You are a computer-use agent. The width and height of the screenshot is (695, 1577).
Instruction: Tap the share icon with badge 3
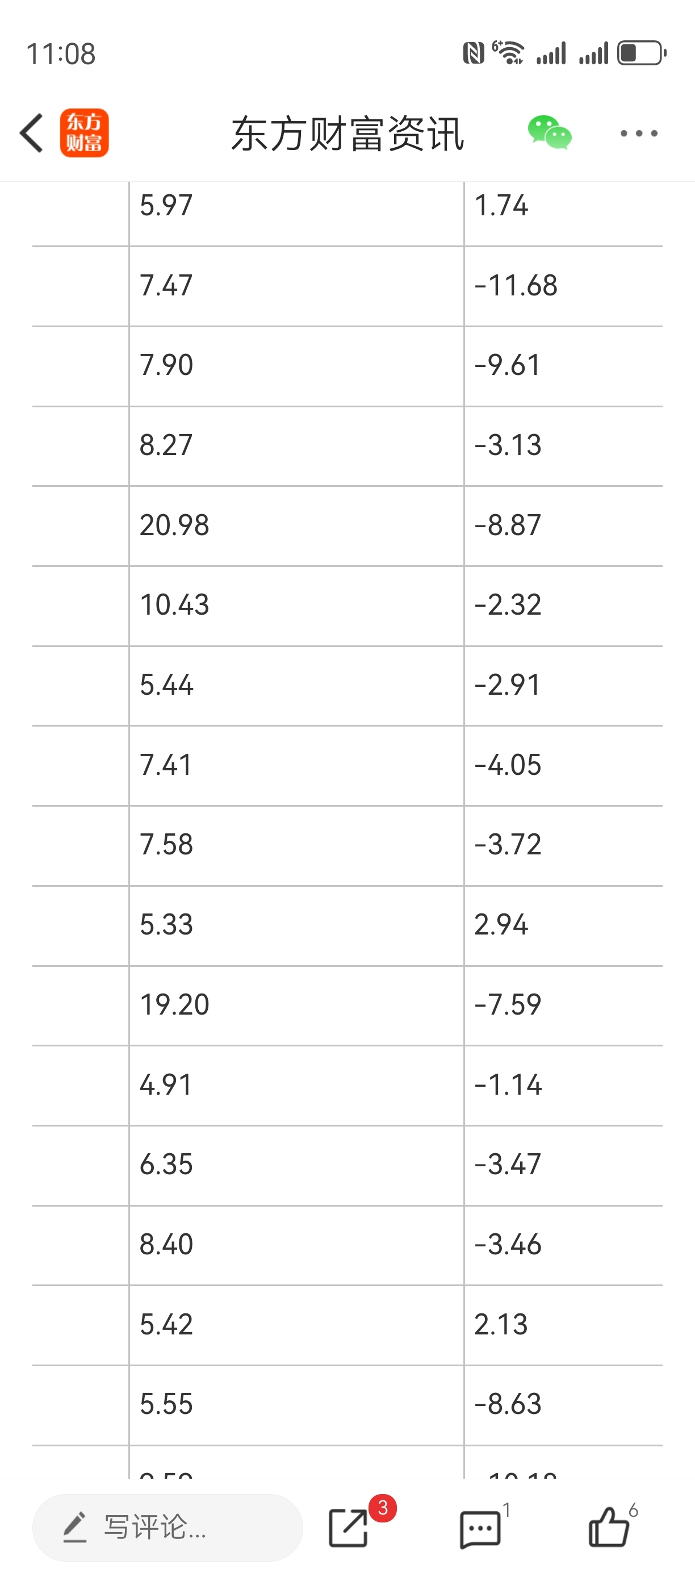349,1528
